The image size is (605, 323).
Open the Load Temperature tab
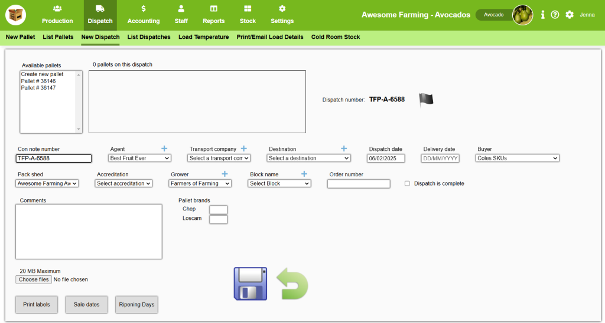click(x=203, y=37)
